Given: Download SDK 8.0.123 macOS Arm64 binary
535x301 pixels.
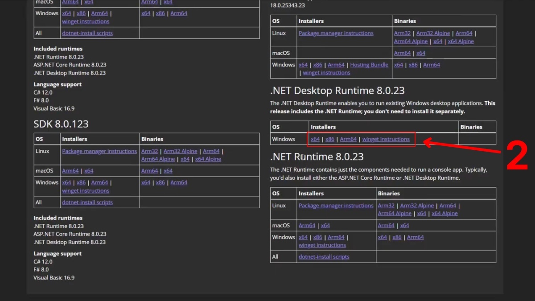Looking at the screenshot, I should coord(149,171).
